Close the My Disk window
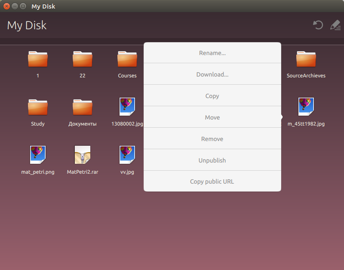The image size is (344, 270). click(x=6, y=6)
